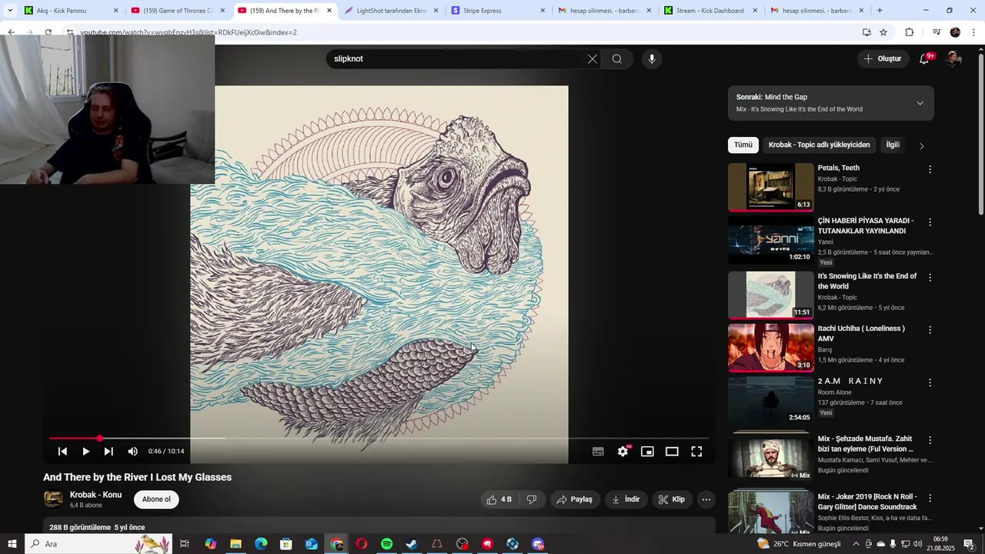Image resolution: width=985 pixels, height=554 pixels.
Task: Close the LightShot browser tab
Action: pos(436,11)
